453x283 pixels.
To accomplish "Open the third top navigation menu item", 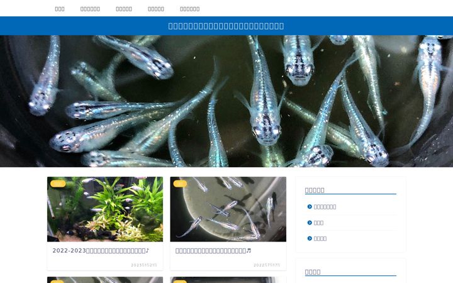I will [124, 9].
